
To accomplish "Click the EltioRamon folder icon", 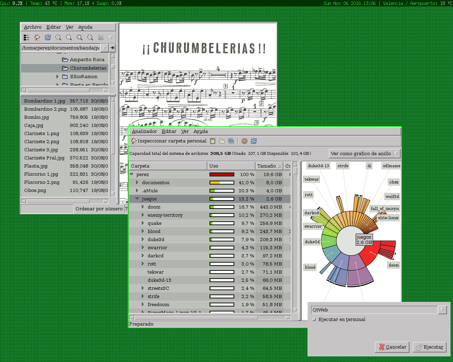I will pyautogui.click(x=65, y=77).
